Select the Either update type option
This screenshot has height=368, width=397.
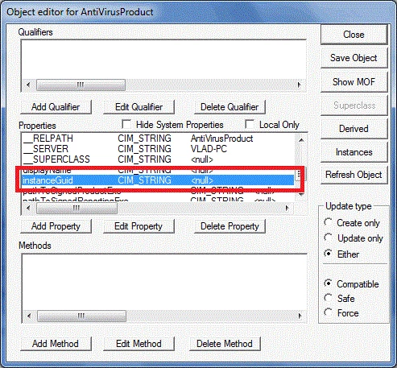(328, 253)
